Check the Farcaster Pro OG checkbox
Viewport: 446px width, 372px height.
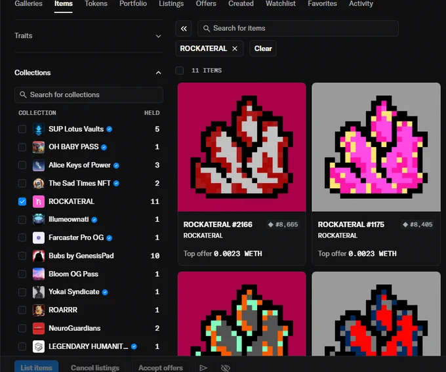(x=22, y=238)
